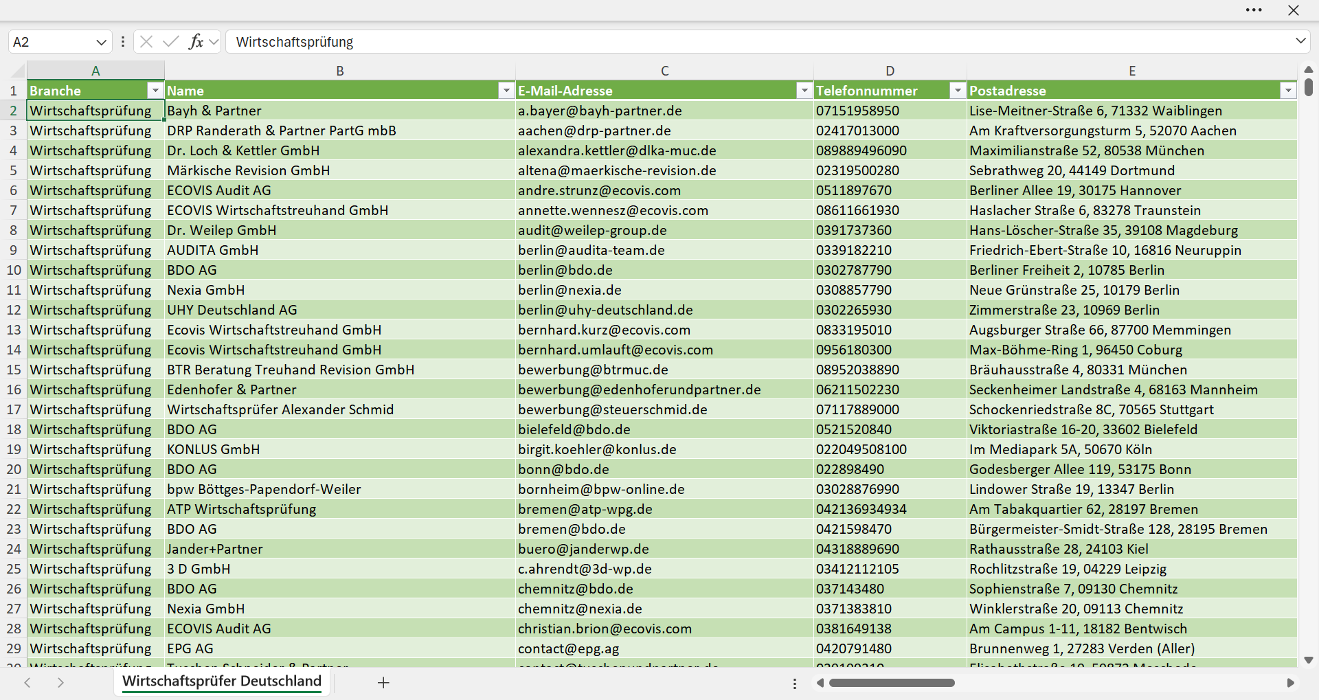
Task: Click email bielefeld@bdo.de
Action: [664, 429]
